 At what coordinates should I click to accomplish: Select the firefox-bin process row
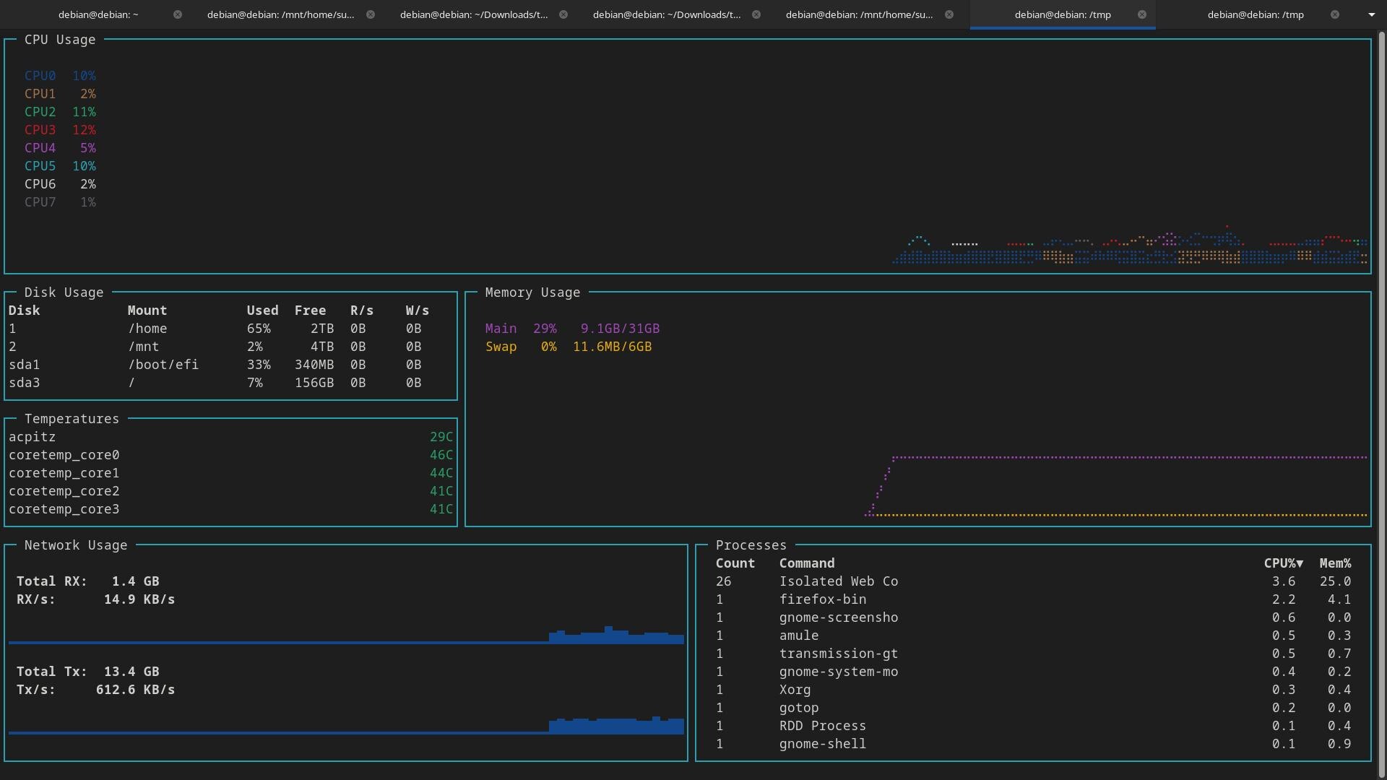point(822,599)
